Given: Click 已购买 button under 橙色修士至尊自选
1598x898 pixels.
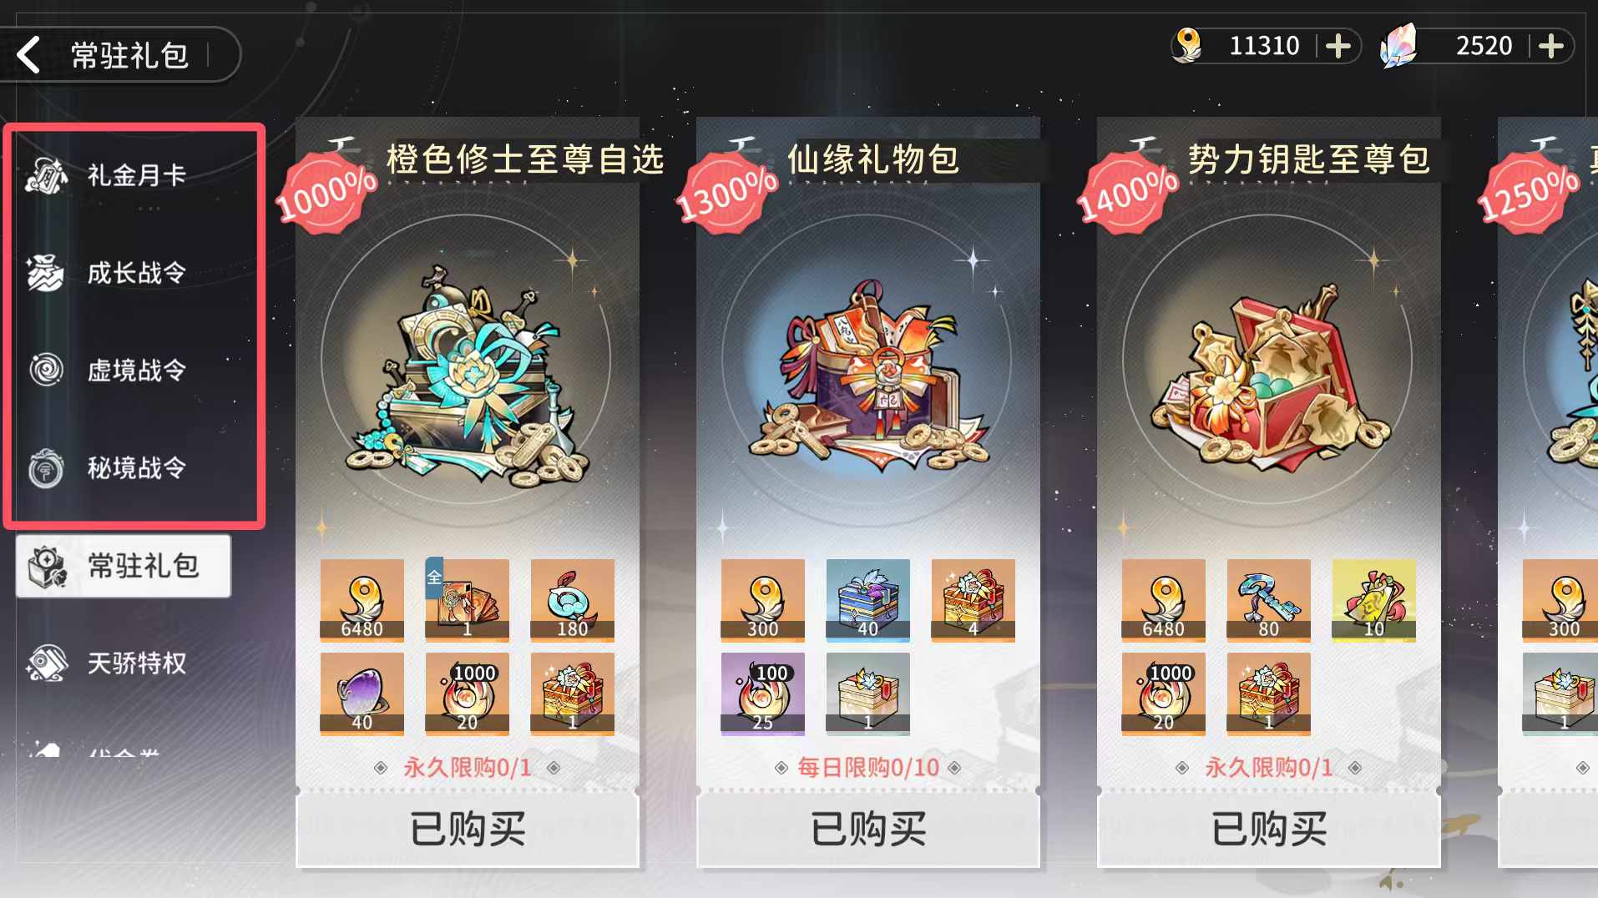Looking at the screenshot, I should [x=468, y=830].
